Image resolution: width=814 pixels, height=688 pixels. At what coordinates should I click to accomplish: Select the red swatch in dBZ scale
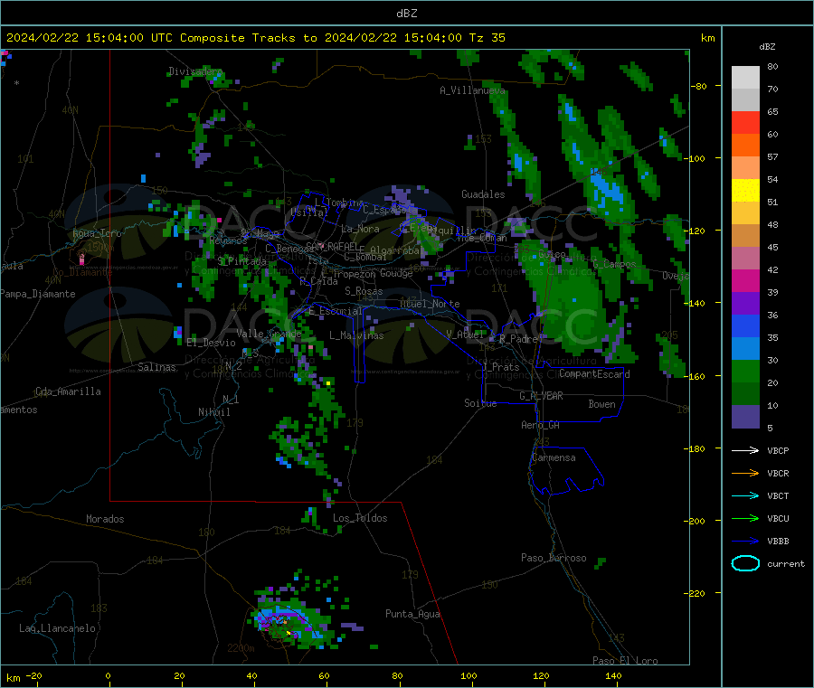coord(745,122)
